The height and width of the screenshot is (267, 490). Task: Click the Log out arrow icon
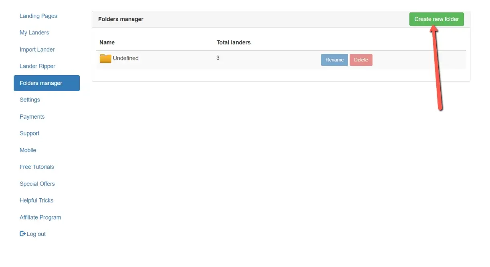[22, 234]
